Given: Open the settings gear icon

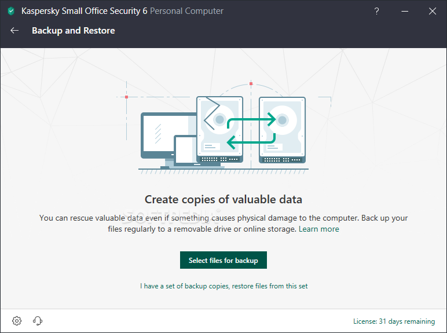Looking at the screenshot, I should pos(17,321).
